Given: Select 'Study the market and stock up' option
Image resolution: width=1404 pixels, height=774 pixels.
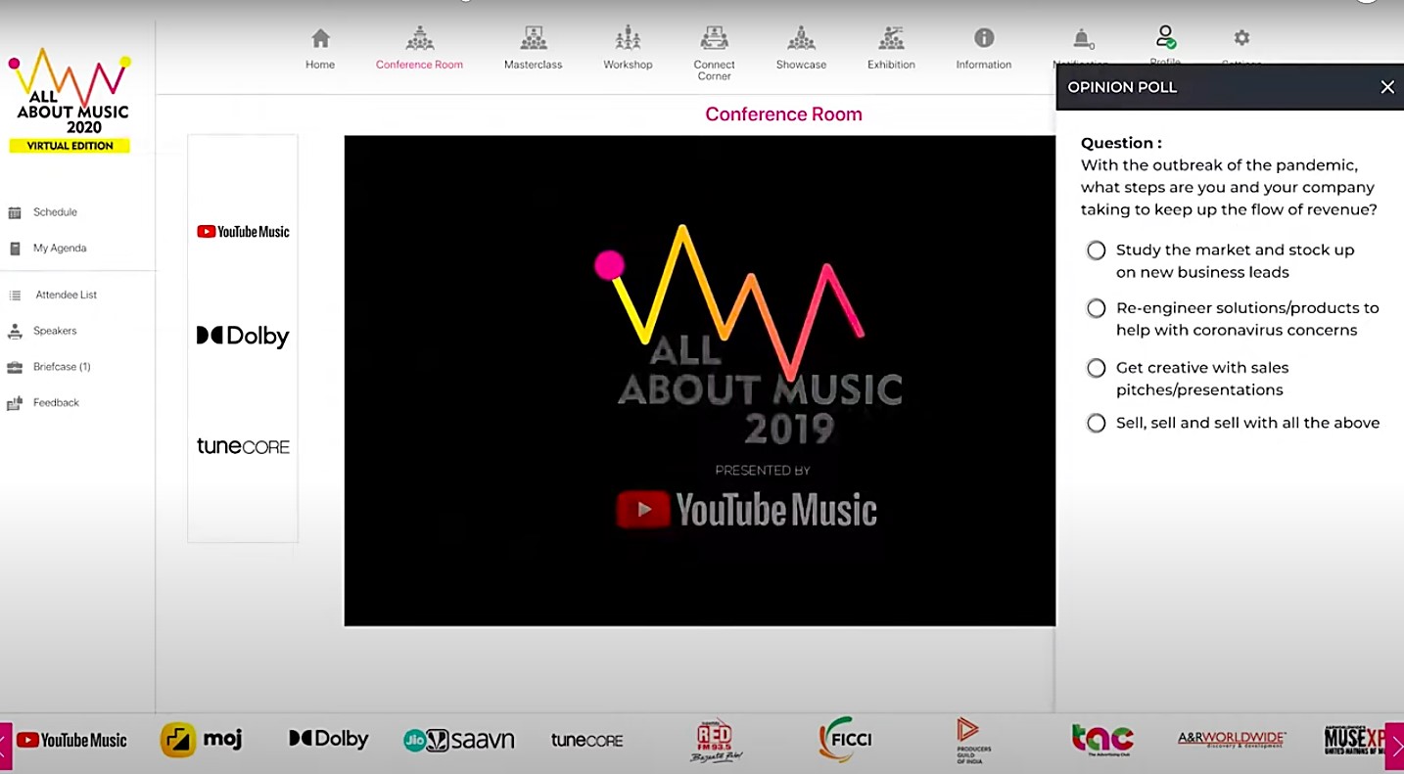Looking at the screenshot, I should pyautogui.click(x=1096, y=250).
